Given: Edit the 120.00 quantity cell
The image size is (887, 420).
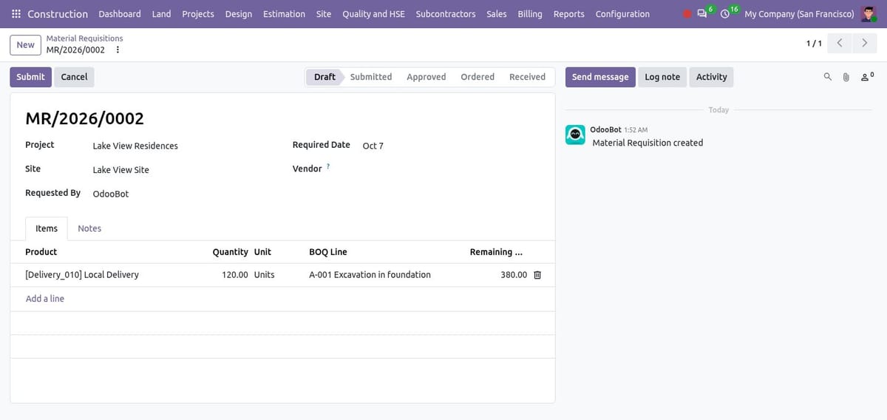Looking at the screenshot, I should tap(228, 275).
